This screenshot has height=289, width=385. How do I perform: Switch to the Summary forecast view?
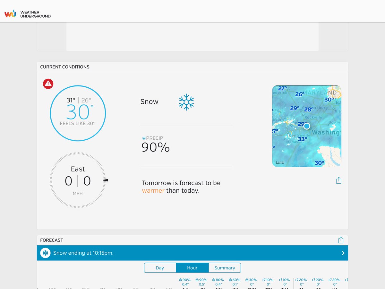[x=225, y=267]
